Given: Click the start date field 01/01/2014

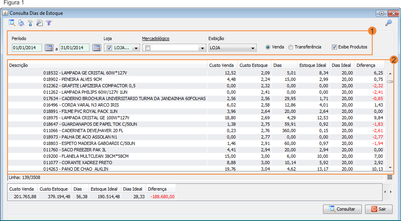Looking at the screenshot, I should click(x=27, y=48).
